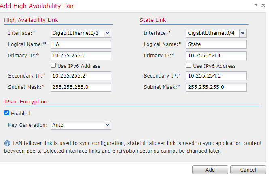Select the State logical name field
Image resolution: width=269 pixels, height=176 pixels.
point(216,44)
